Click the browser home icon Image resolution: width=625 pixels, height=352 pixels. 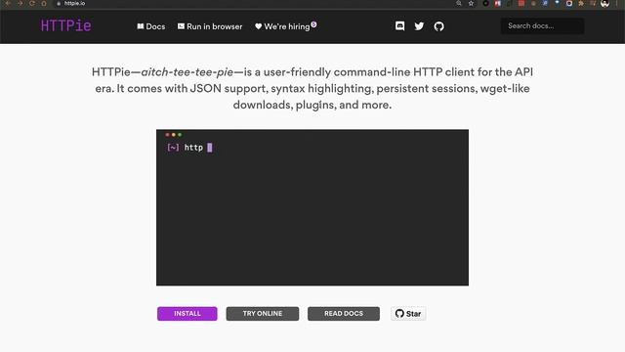coord(44,3)
